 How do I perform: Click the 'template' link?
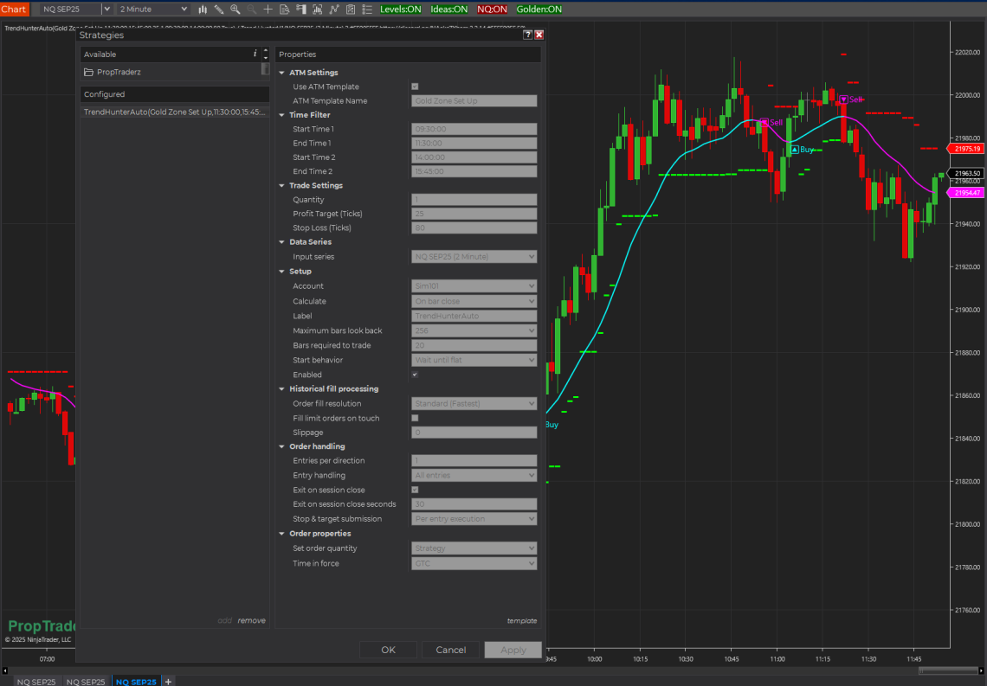pyautogui.click(x=522, y=620)
